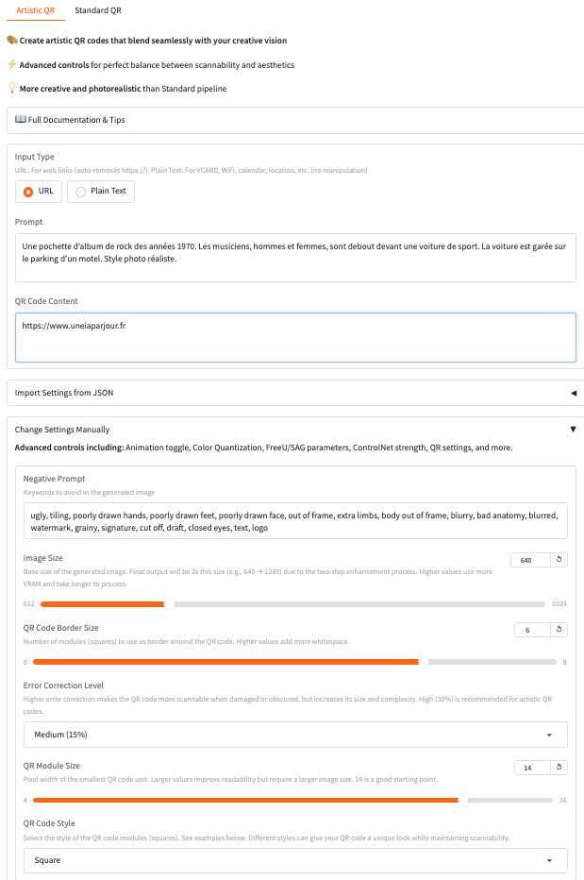The image size is (584, 880).
Task: Click the QR Code Border Size slider
Action: [x=292, y=662]
